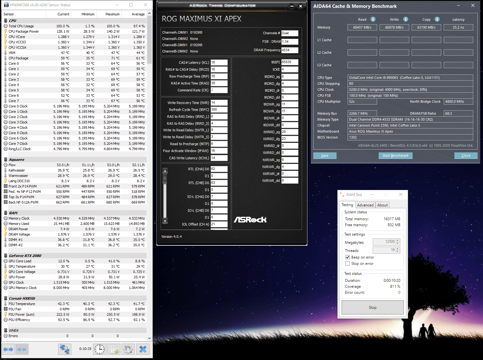Click the Total CPU Usage row icon
The width and height of the screenshot is (483, 360).
6,26
